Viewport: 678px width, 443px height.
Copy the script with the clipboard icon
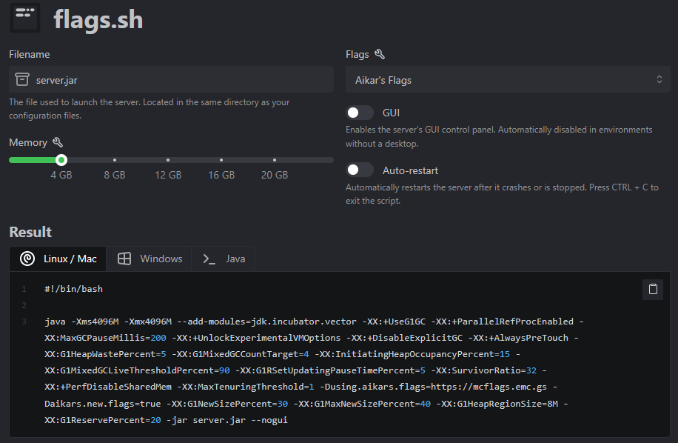653,289
